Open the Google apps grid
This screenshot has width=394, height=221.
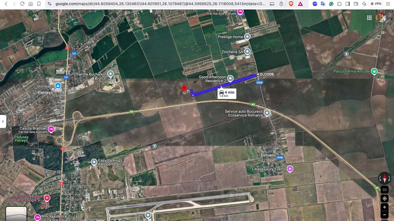(369, 18)
